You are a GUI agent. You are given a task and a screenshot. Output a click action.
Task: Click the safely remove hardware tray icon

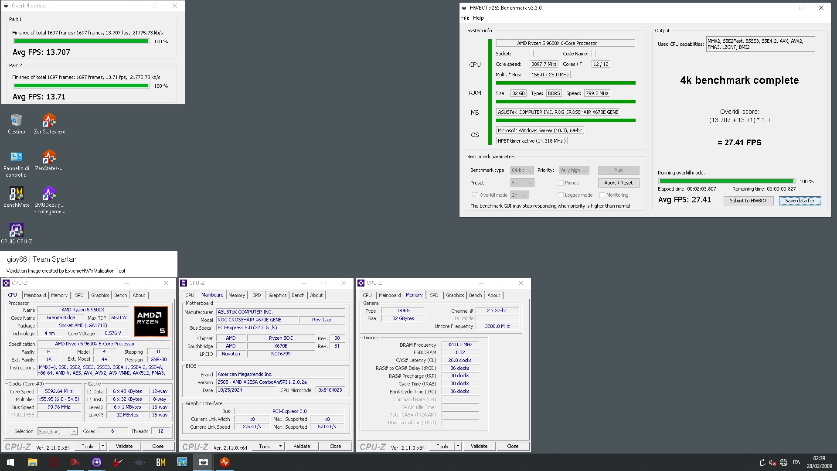click(762, 462)
